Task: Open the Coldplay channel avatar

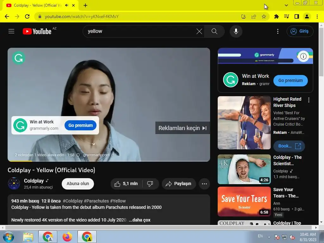Action: coord(14,183)
